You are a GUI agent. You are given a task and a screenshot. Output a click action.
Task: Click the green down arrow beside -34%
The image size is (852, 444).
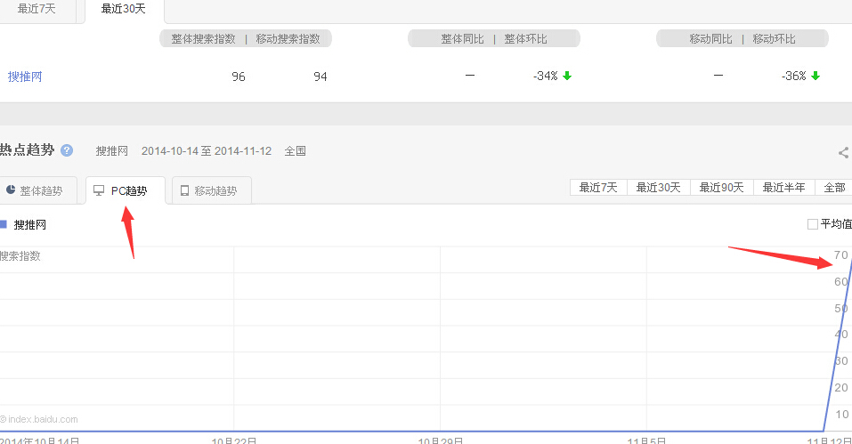tap(567, 76)
